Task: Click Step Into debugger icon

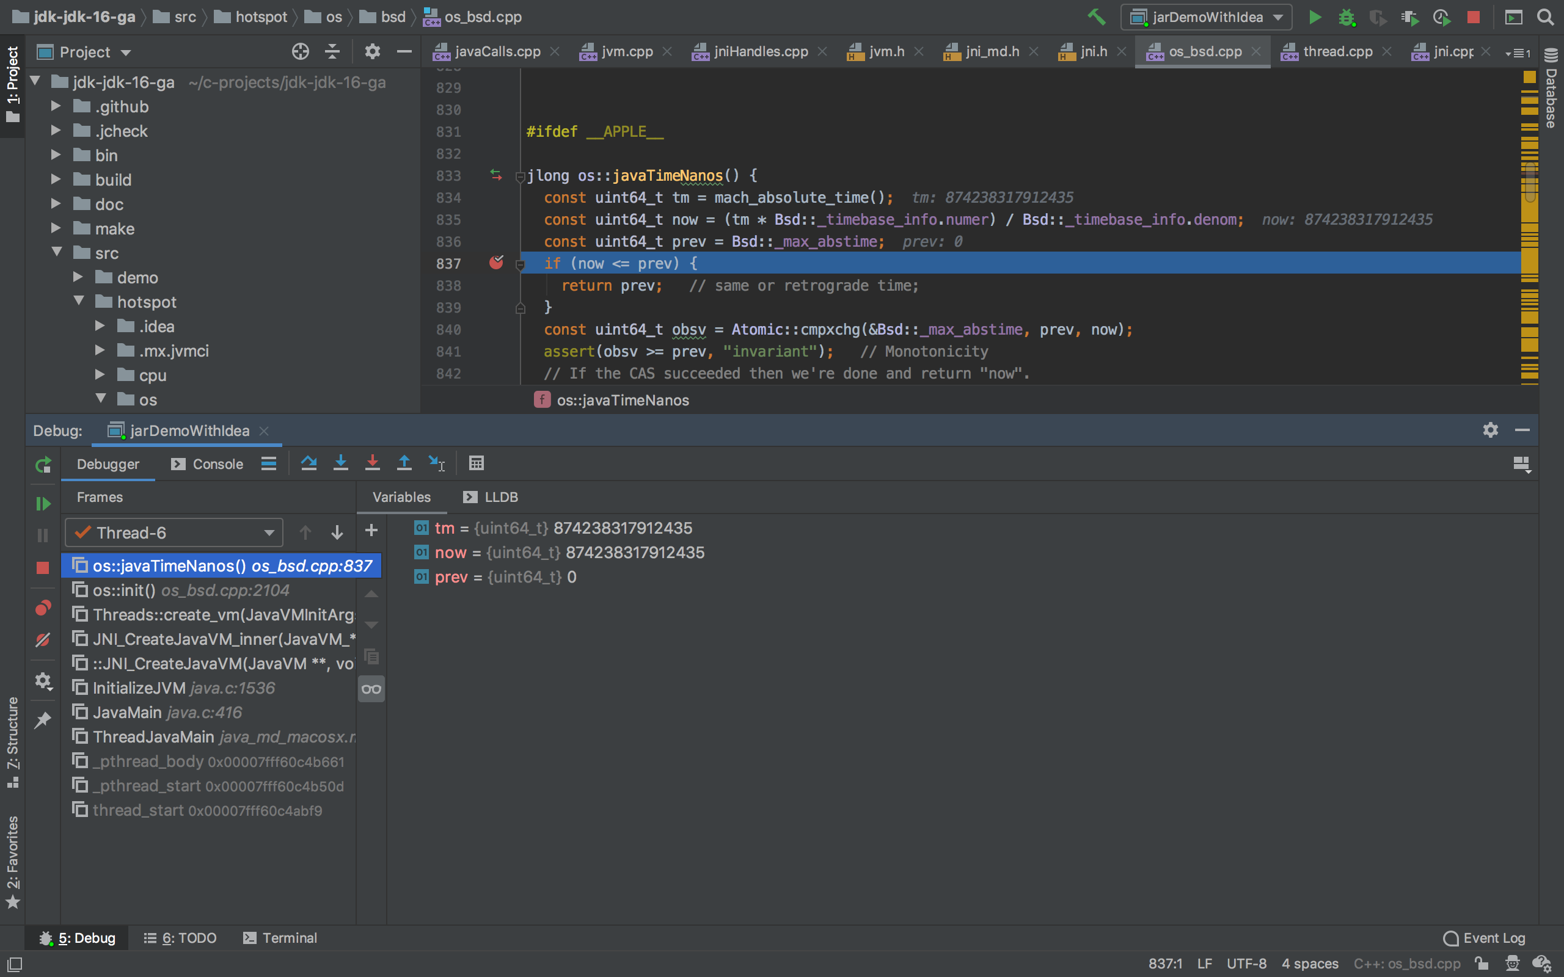Action: (x=340, y=463)
